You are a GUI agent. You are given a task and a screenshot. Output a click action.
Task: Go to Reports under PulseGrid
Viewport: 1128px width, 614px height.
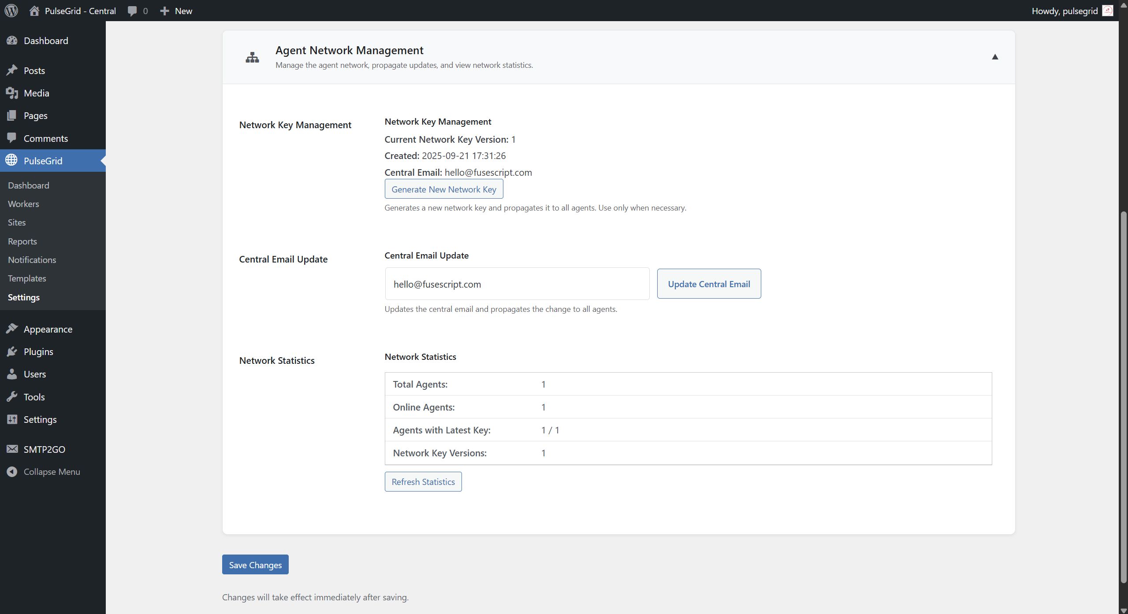click(x=22, y=241)
